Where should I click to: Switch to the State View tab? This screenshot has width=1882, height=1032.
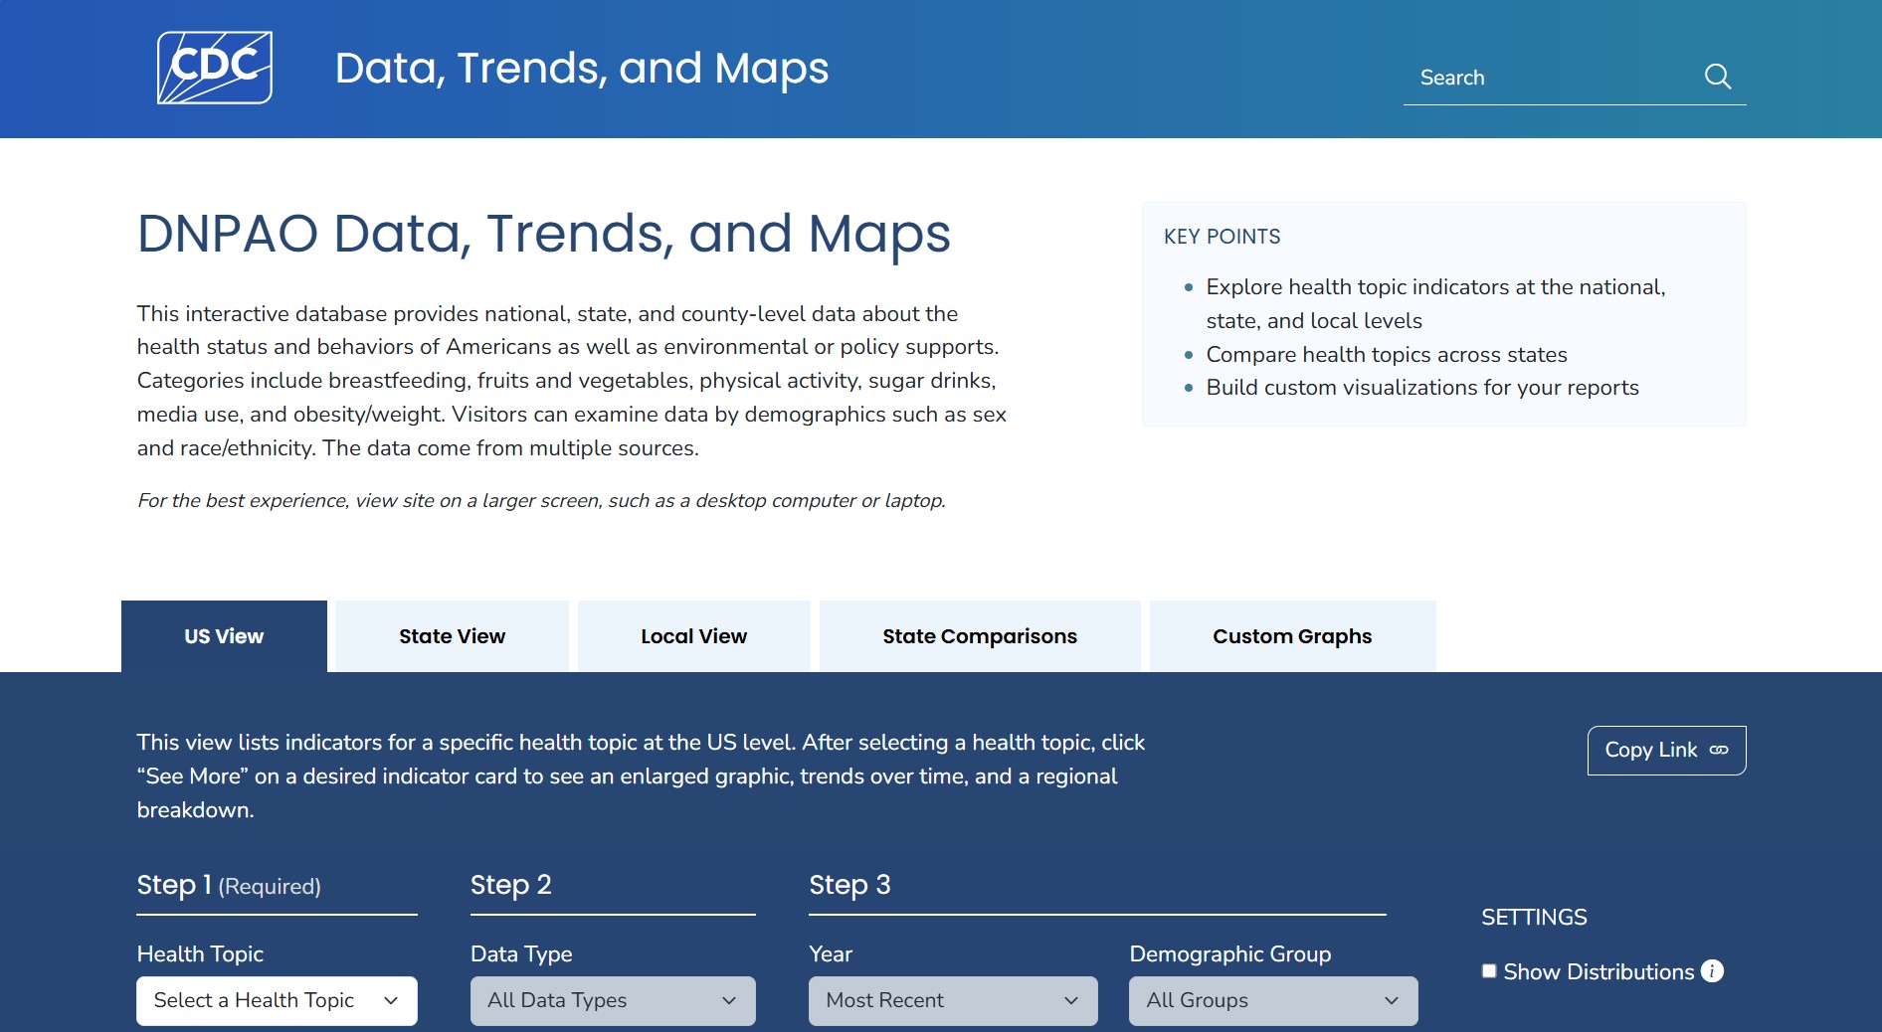click(451, 636)
